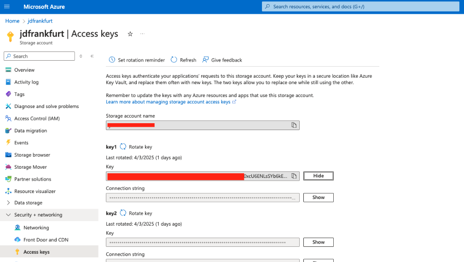This screenshot has width=464, height=262.
Task: Open Learn more about managing access keys link
Action: 171,102
